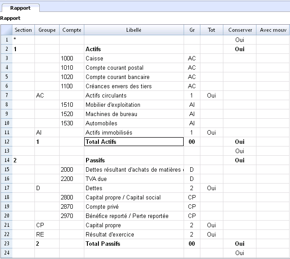Select group cell 'CP' in row 21
Image resolution: width=290 pixels, height=259 pixels.
47,225
